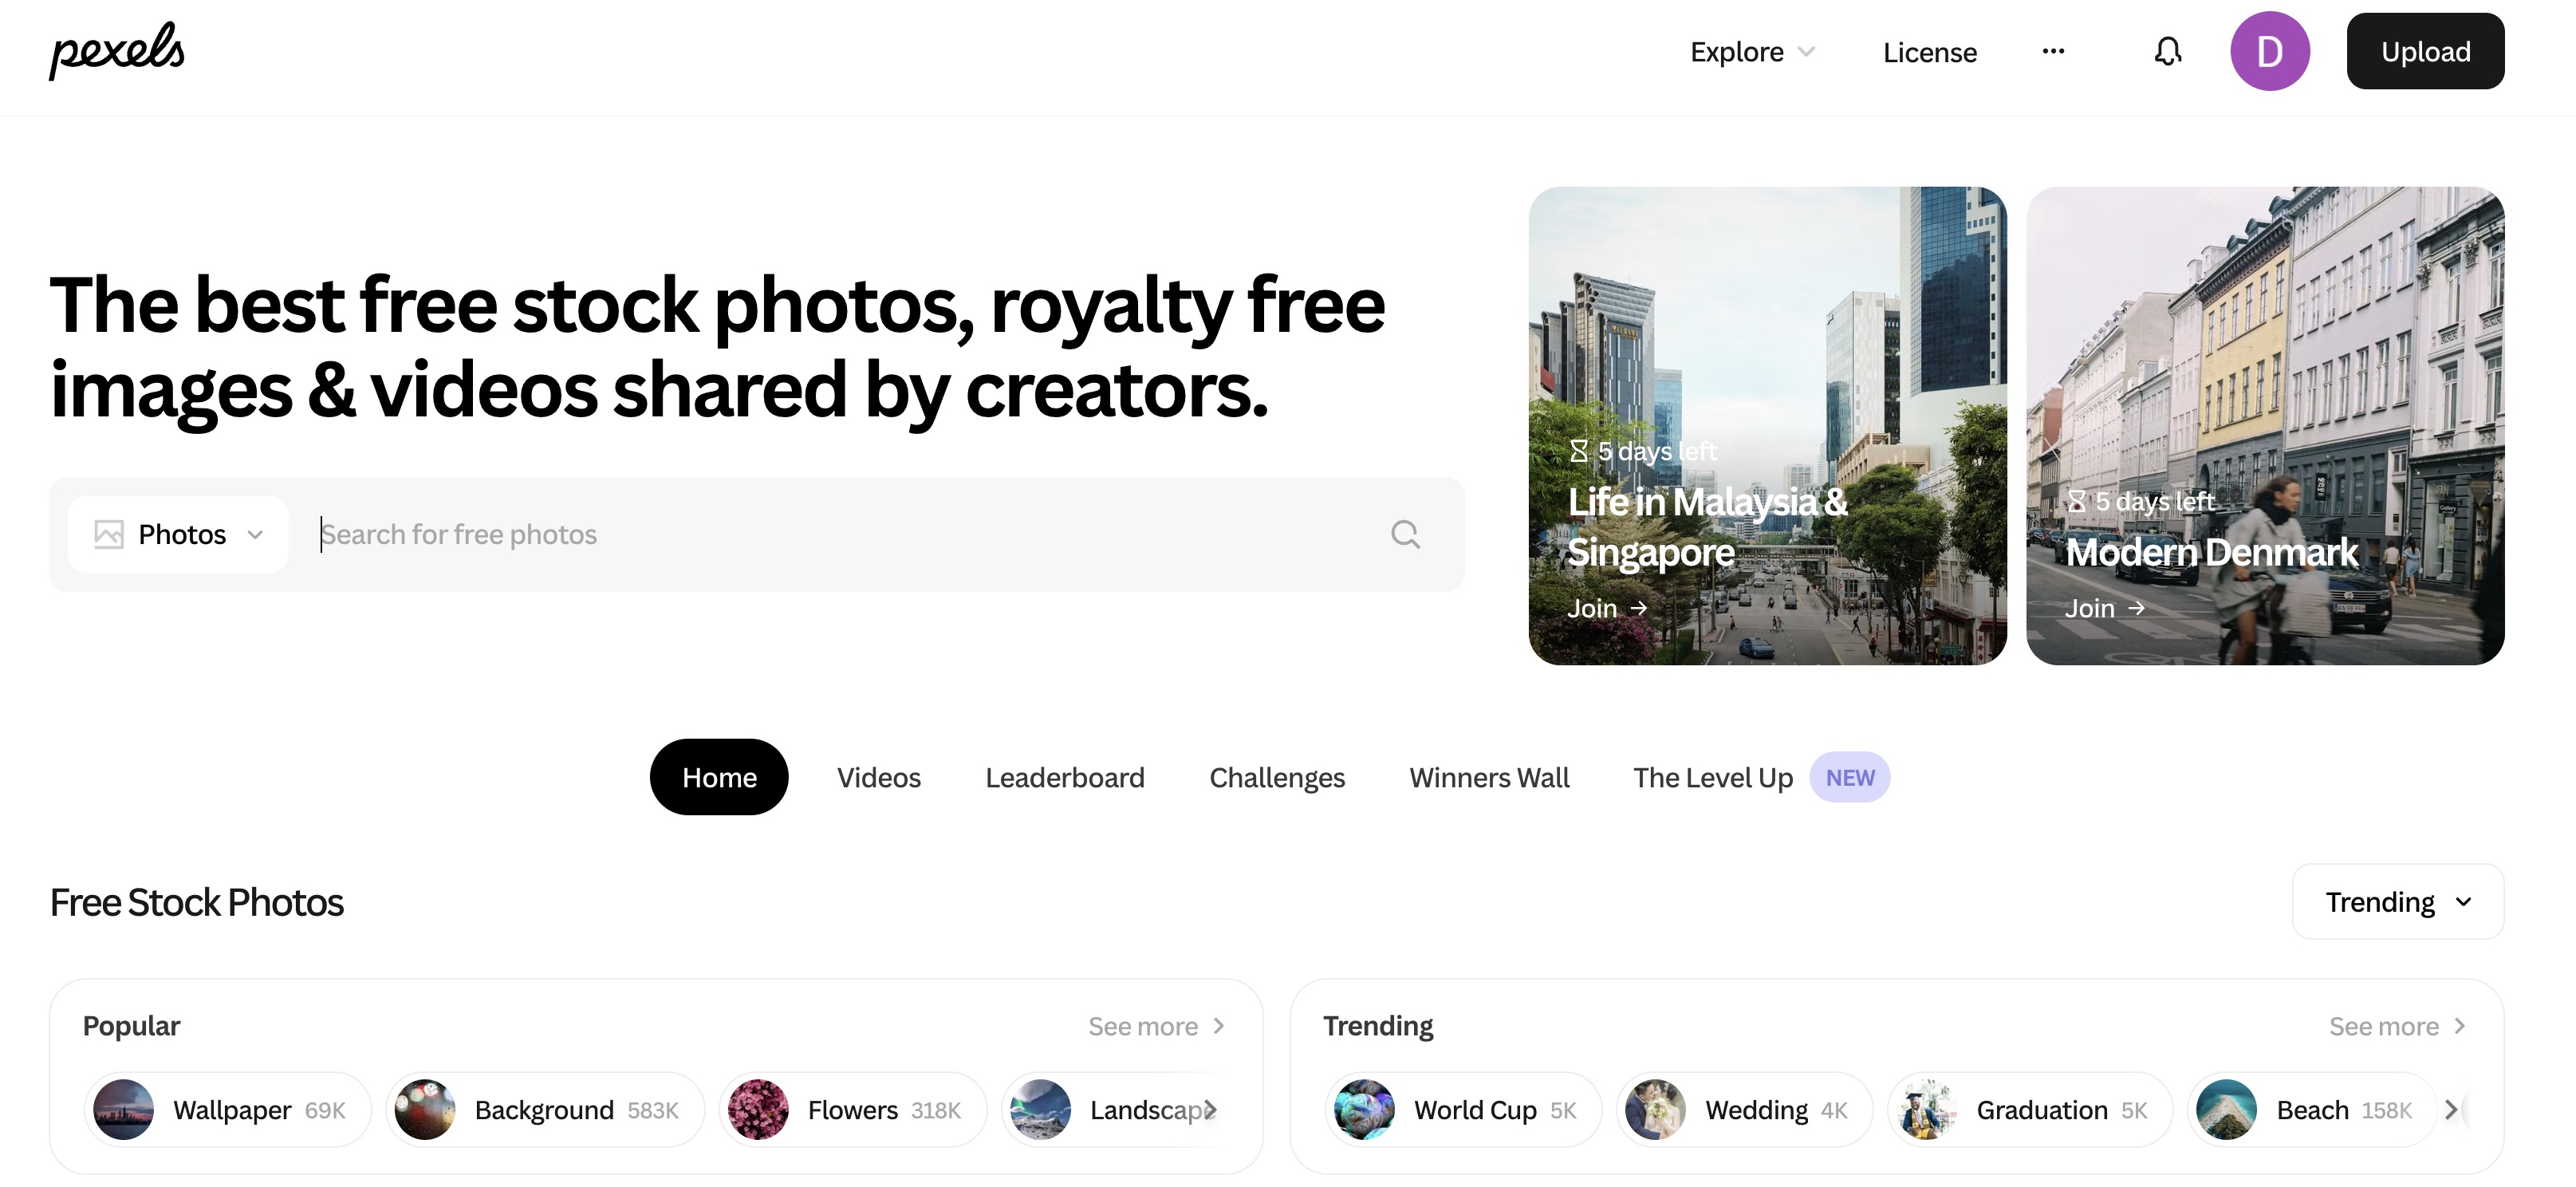The width and height of the screenshot is (2576, 1187).
Task: Advance Popular tags with right arrow
Action: coord(1210,1110)
